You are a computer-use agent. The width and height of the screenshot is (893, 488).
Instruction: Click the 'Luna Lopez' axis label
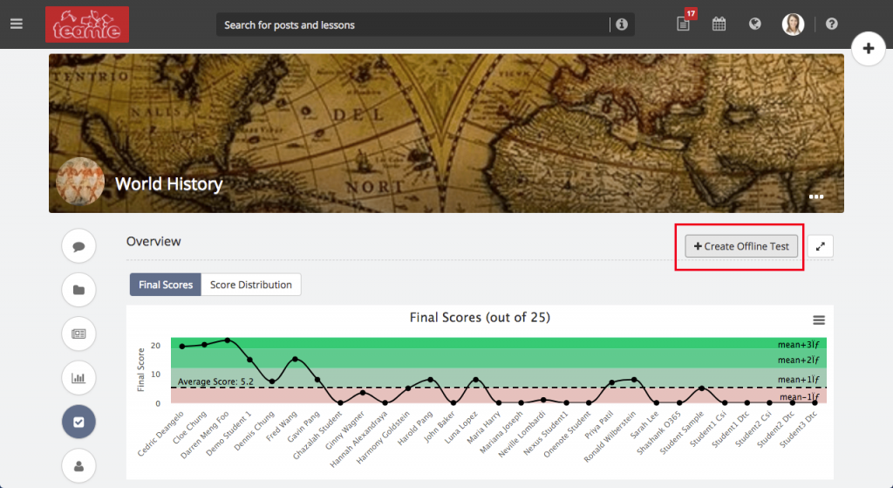[462, 428]
